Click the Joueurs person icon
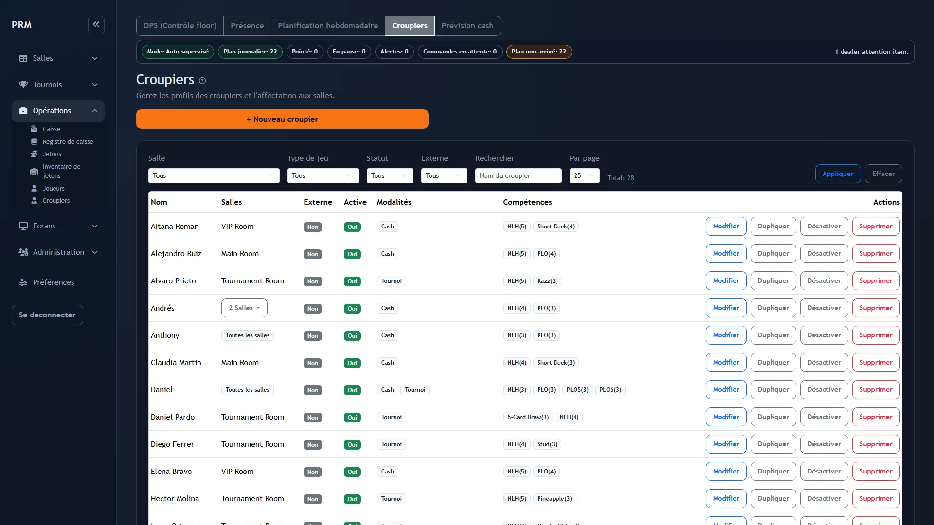This screenshot has height=525, width=934. (34, 188)
